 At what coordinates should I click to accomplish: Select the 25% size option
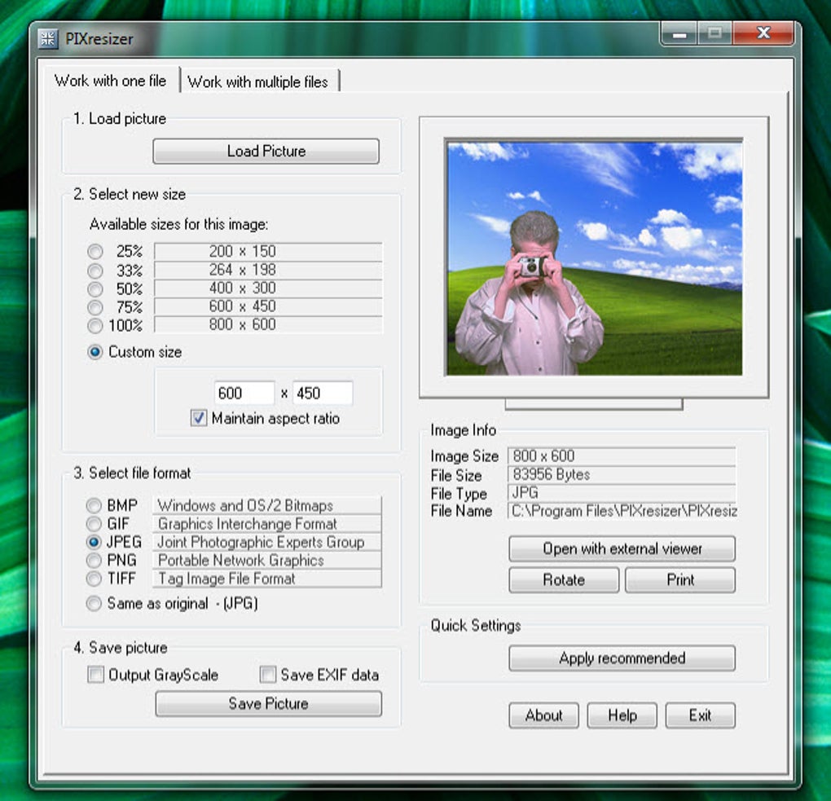click(95, 251)
